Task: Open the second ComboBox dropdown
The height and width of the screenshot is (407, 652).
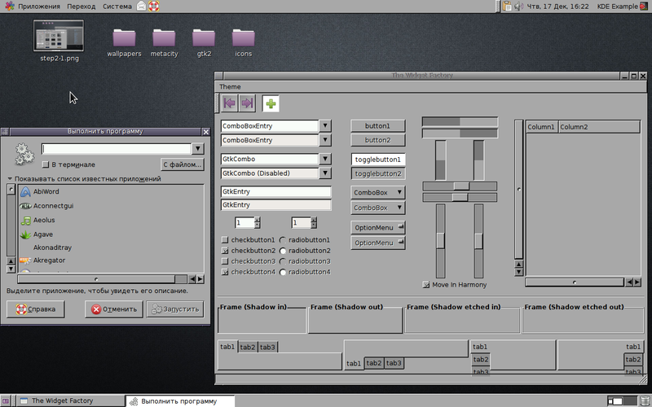Action: [378, 208]
